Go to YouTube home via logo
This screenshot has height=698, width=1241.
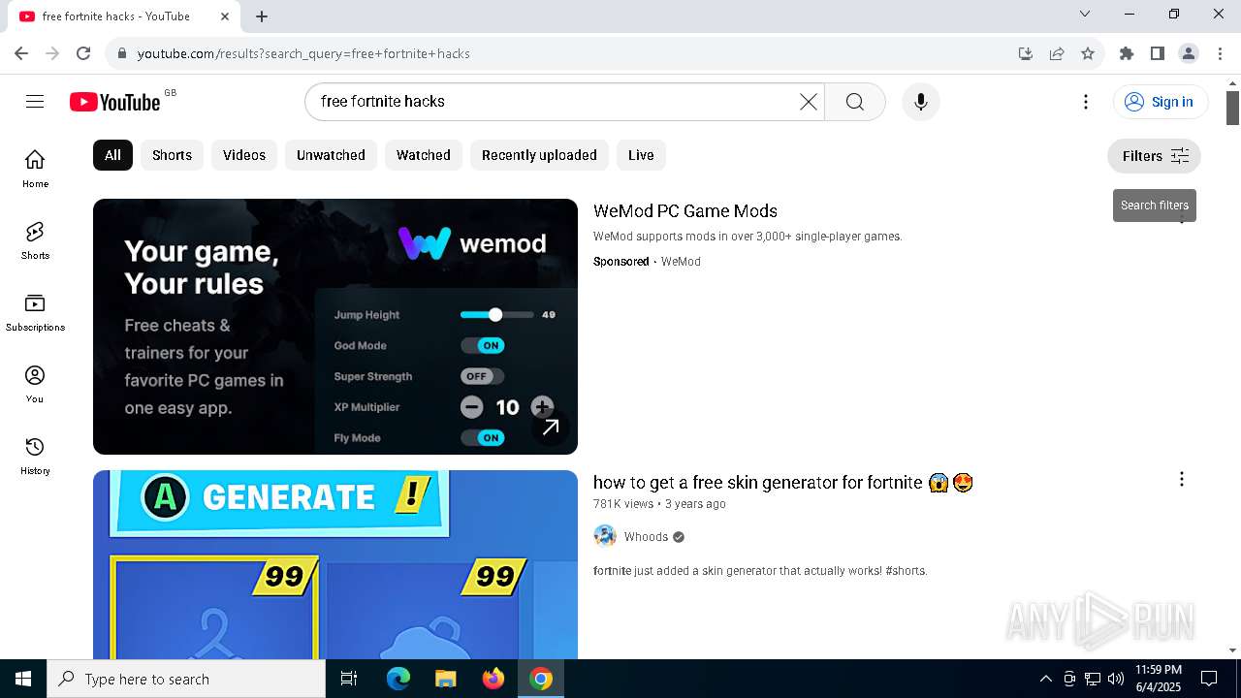114,102
